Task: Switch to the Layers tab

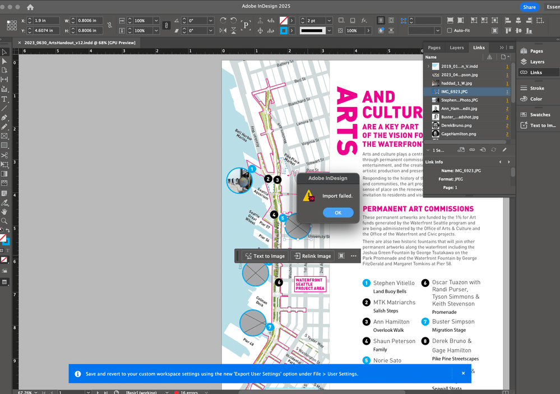Action: (x=457, y=48)
